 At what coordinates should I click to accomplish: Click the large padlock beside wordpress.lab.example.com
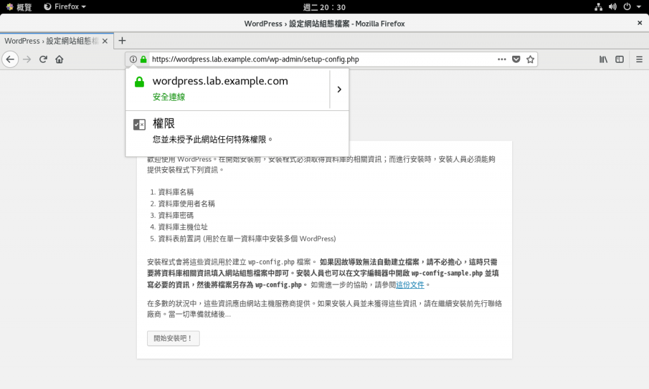139,82
